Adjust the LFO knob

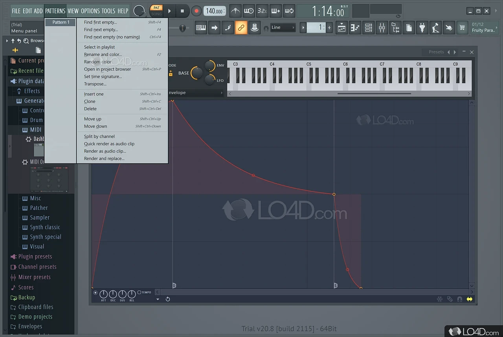pos(209,79)
